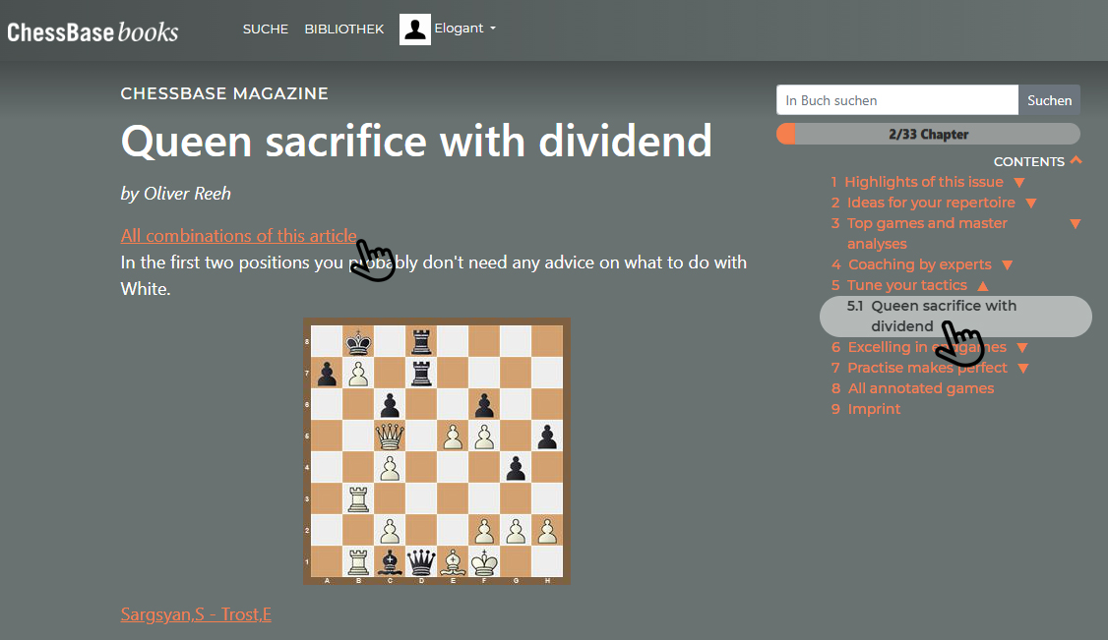Open the BIBLIOTHEK menu item
This screenshot has height=640, width=1108.
(x=343, y=29)
